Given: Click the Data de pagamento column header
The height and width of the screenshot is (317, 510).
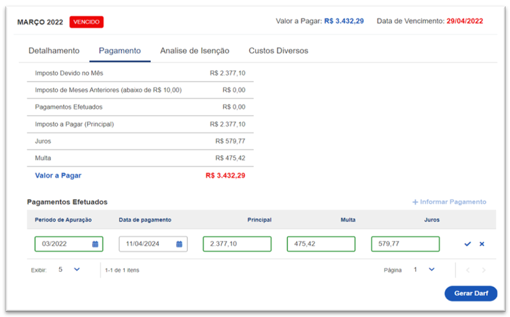Looking at the screenshot, I should [145, 220].
